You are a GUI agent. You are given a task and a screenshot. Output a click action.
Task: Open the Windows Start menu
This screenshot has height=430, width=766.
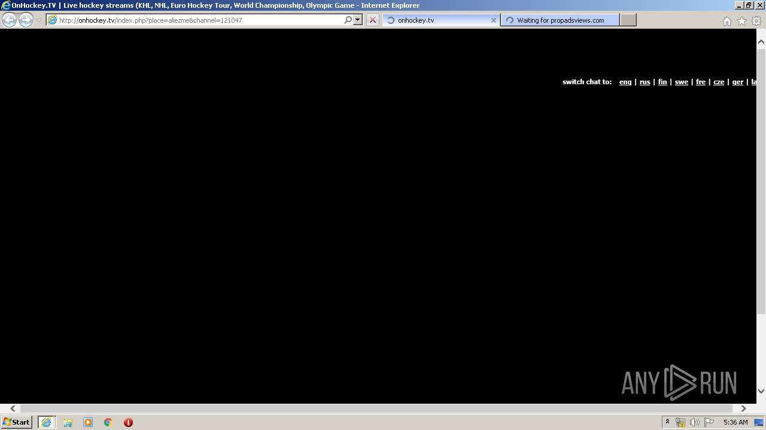16,422
